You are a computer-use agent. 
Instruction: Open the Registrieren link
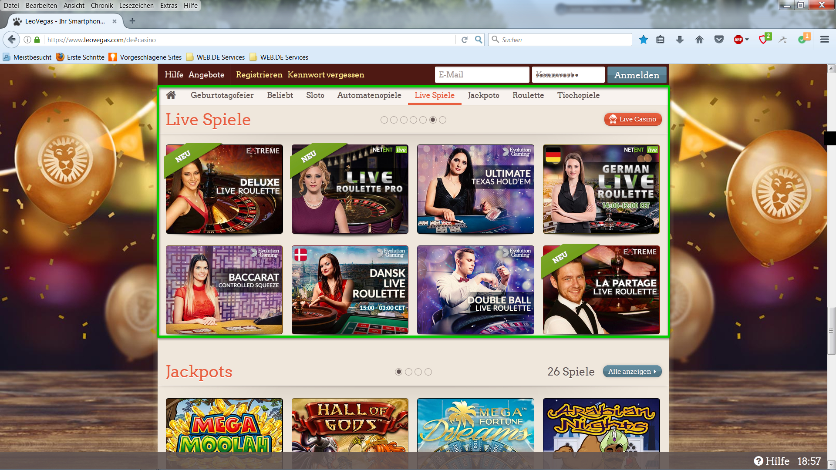259,75
